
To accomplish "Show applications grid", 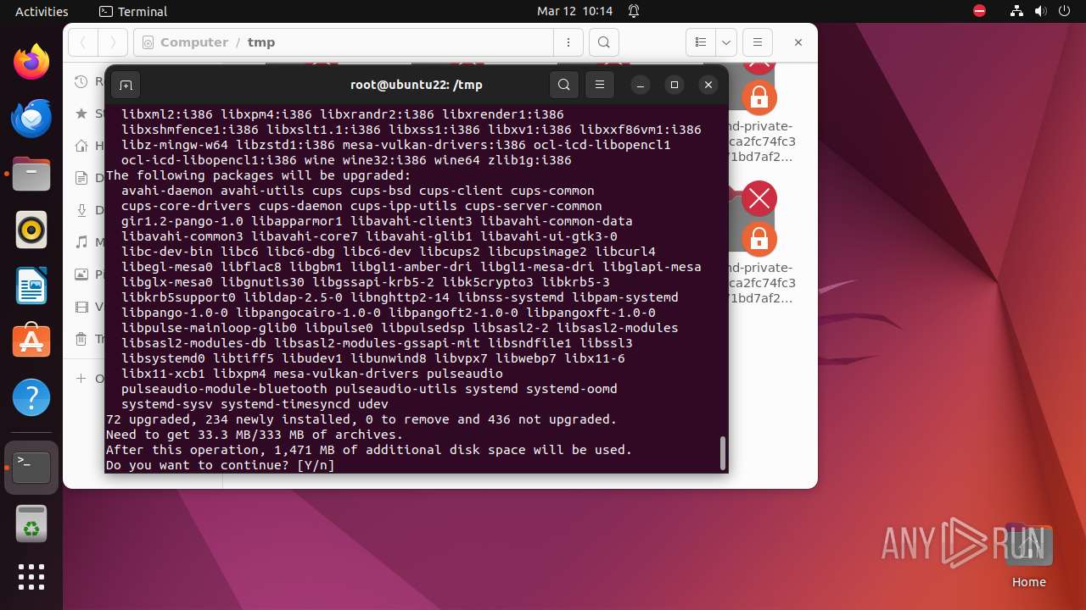I will point(31,577).
